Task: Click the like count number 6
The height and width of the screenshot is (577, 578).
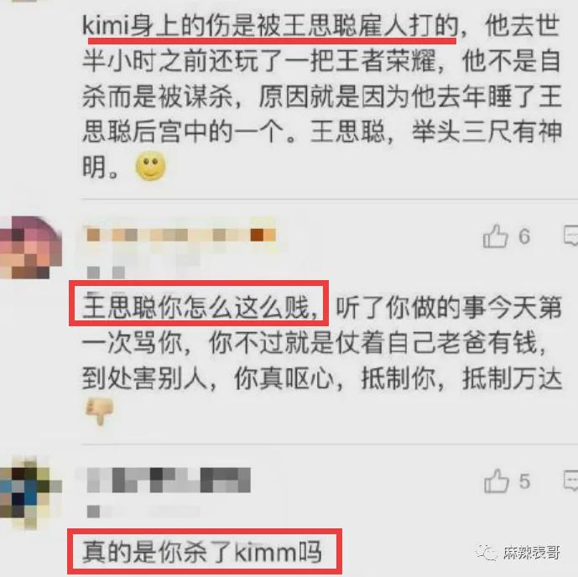Action: (524, 237)
